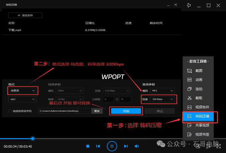Enable 完成后自动关机 checkbox
Image resolution: width=226 pixels, height=153 pixels.
pyautogui.click(x=10, y=111)
